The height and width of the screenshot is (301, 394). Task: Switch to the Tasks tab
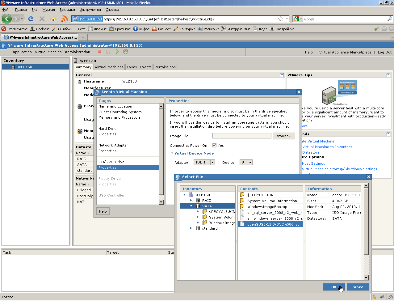pyautogui.click(x=132, y=67)
